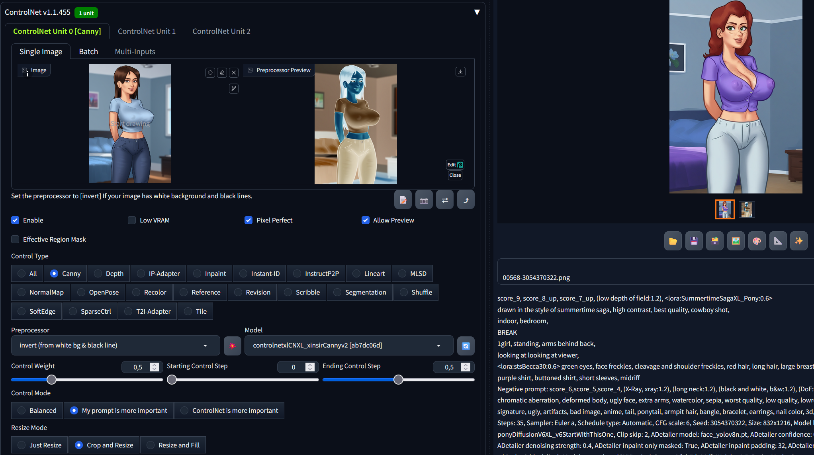Image resolution: width=814 pixels, height=455 pixels.
Task: Save the image with the floppy disk icon
Action: (694, 241)
